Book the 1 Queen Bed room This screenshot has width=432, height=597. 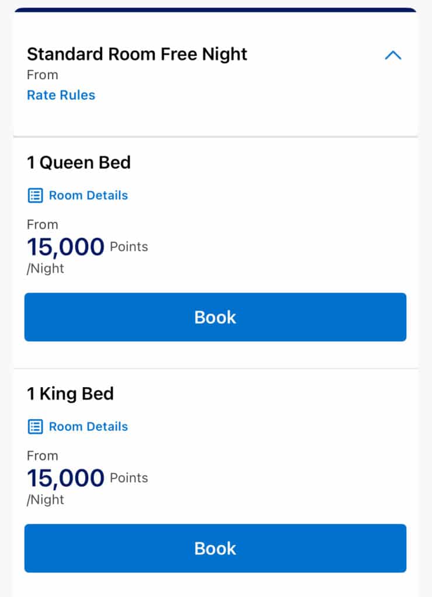[x=215, y=317]
